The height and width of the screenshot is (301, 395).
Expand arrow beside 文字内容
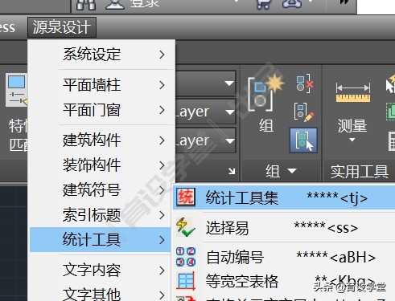click(162, 270)
